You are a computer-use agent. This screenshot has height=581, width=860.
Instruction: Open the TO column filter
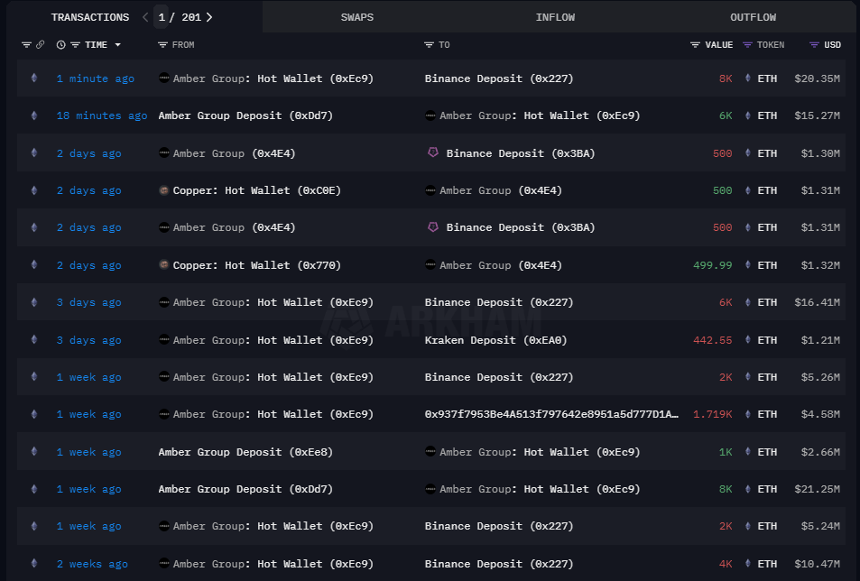[430, 45]
